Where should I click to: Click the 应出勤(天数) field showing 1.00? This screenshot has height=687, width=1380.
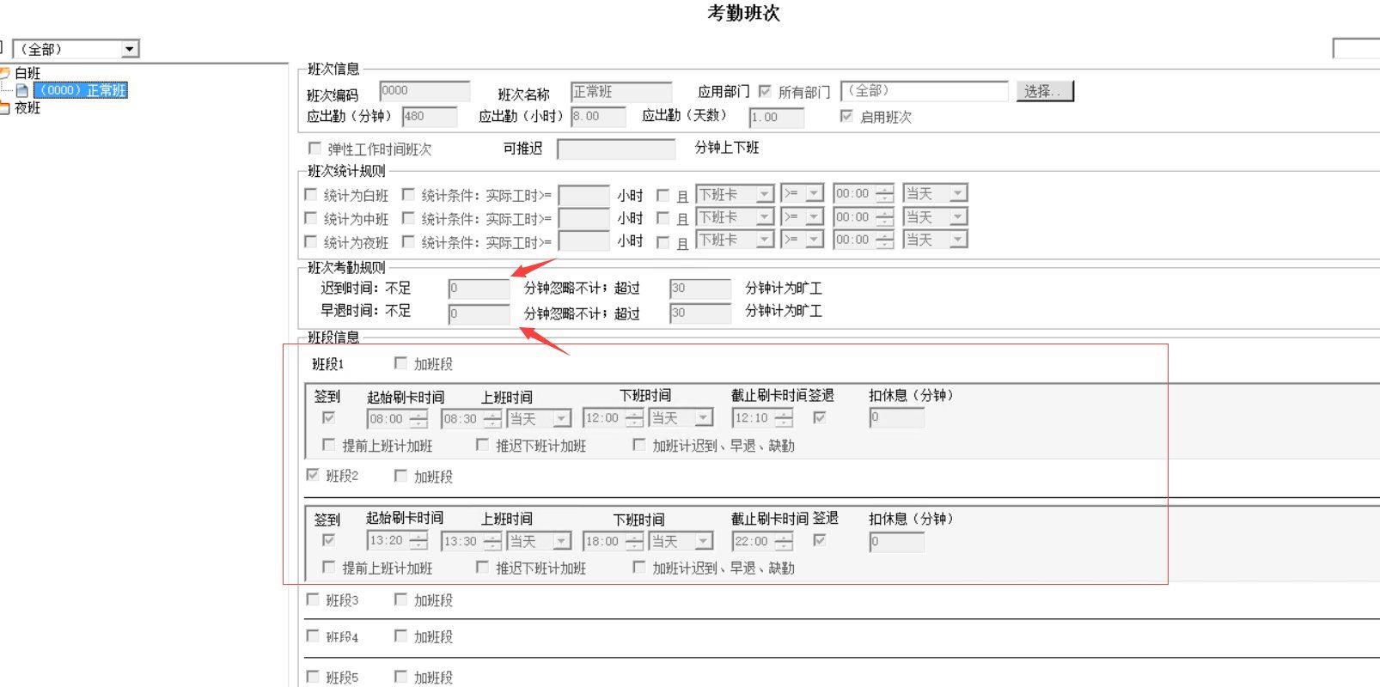777,118
